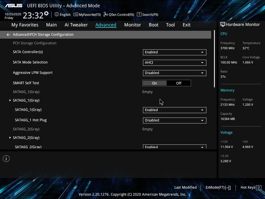Click the 11.904 V reading

point(226,147)
